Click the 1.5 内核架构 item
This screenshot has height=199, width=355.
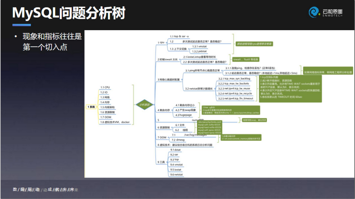click(107, 107)
